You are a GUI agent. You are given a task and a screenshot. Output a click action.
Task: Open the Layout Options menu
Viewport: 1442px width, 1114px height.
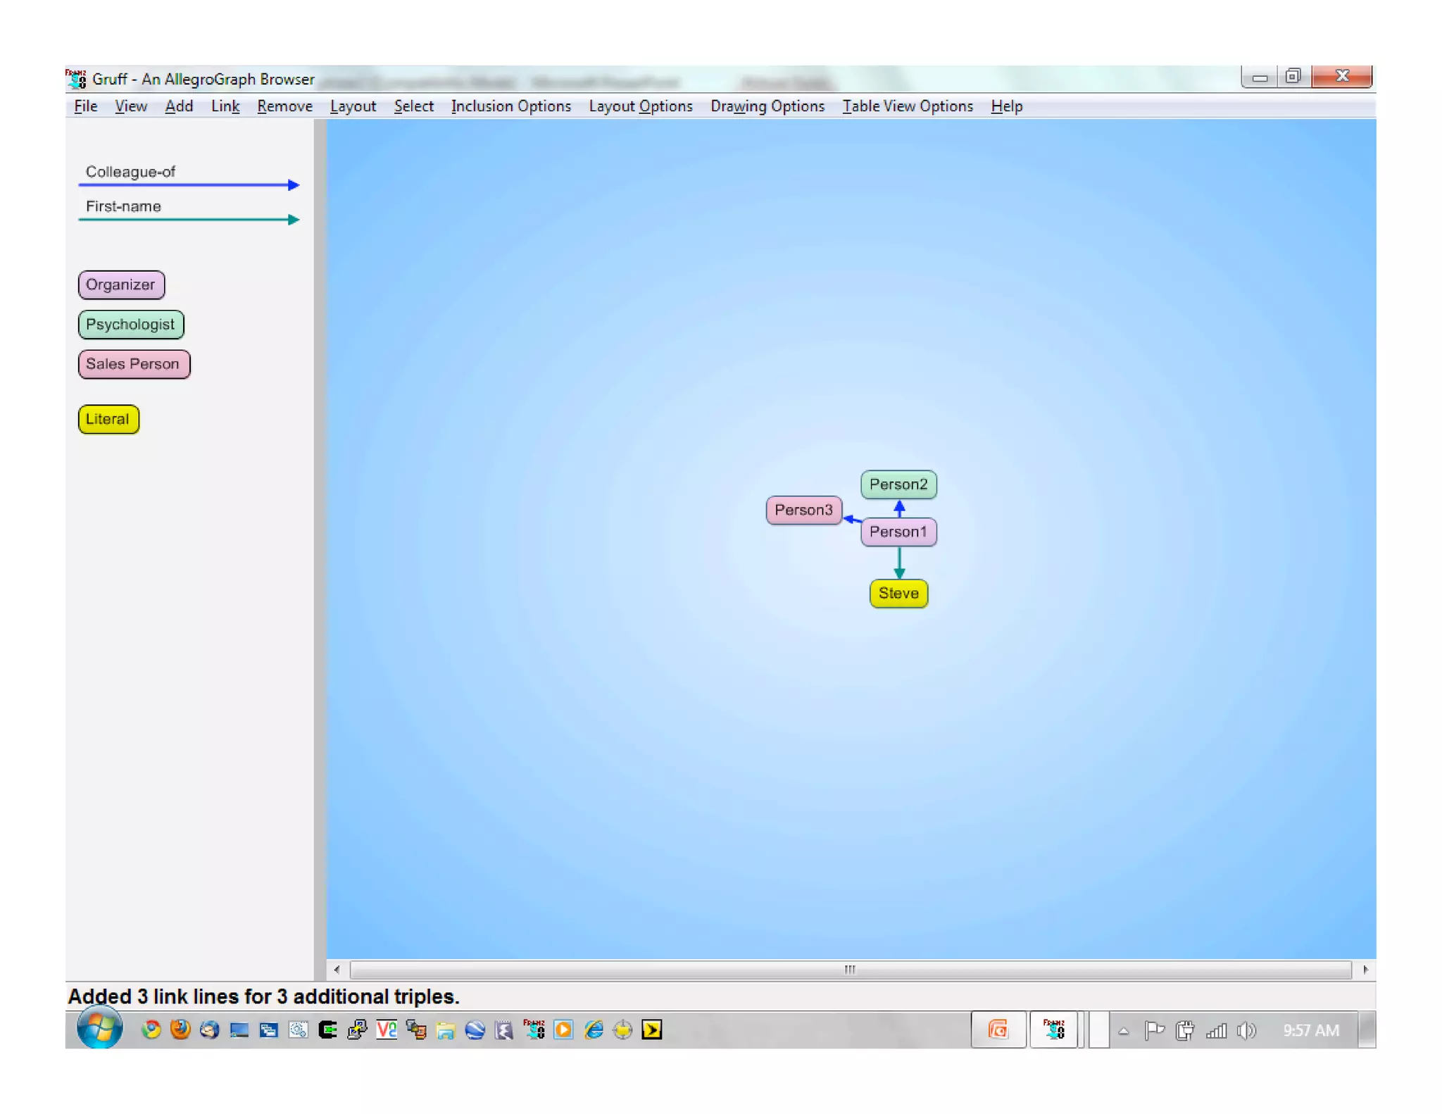click(x=640, y=106)
